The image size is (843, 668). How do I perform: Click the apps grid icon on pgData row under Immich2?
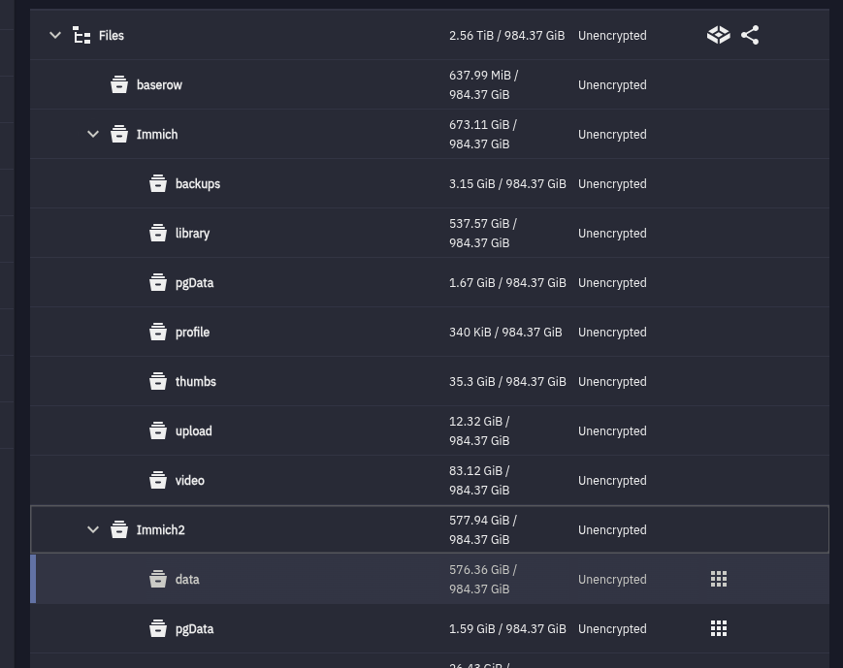point(719,629)
